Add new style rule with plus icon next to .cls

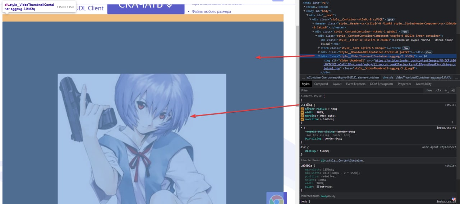(x=446, y=90)
